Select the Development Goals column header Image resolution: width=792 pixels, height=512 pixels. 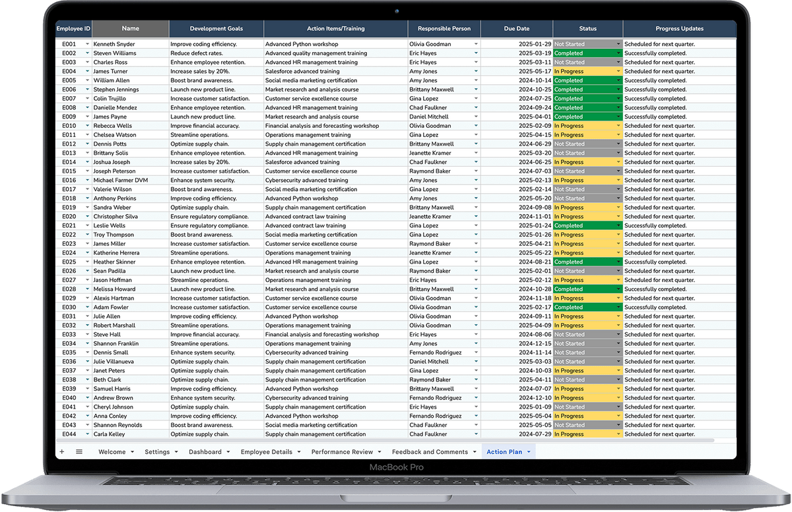(216, 28)
